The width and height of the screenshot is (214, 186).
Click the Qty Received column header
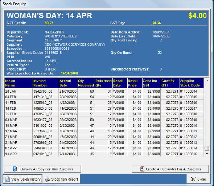coord(86,83)
